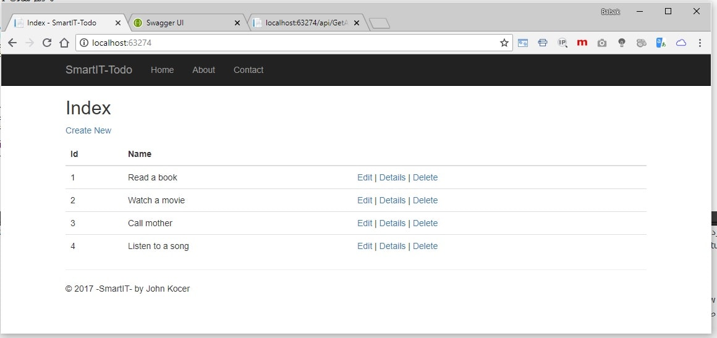The image size is (717, 338).
Task: Click the cloud extension icon
Action: 681,43
